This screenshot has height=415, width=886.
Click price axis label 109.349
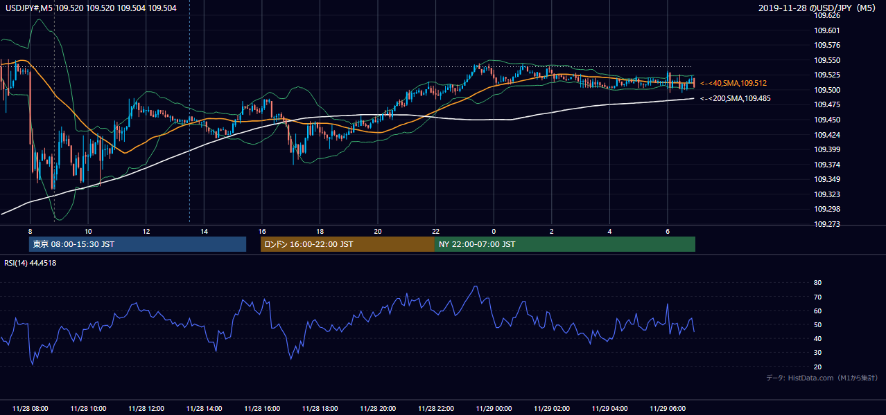827,180
